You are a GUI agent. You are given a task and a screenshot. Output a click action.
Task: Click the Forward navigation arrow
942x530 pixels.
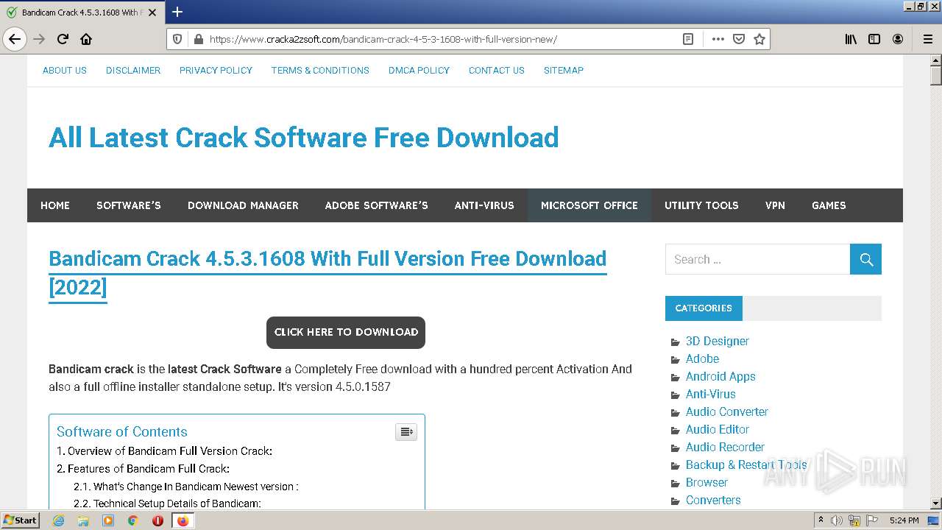(x=40, y=39)
